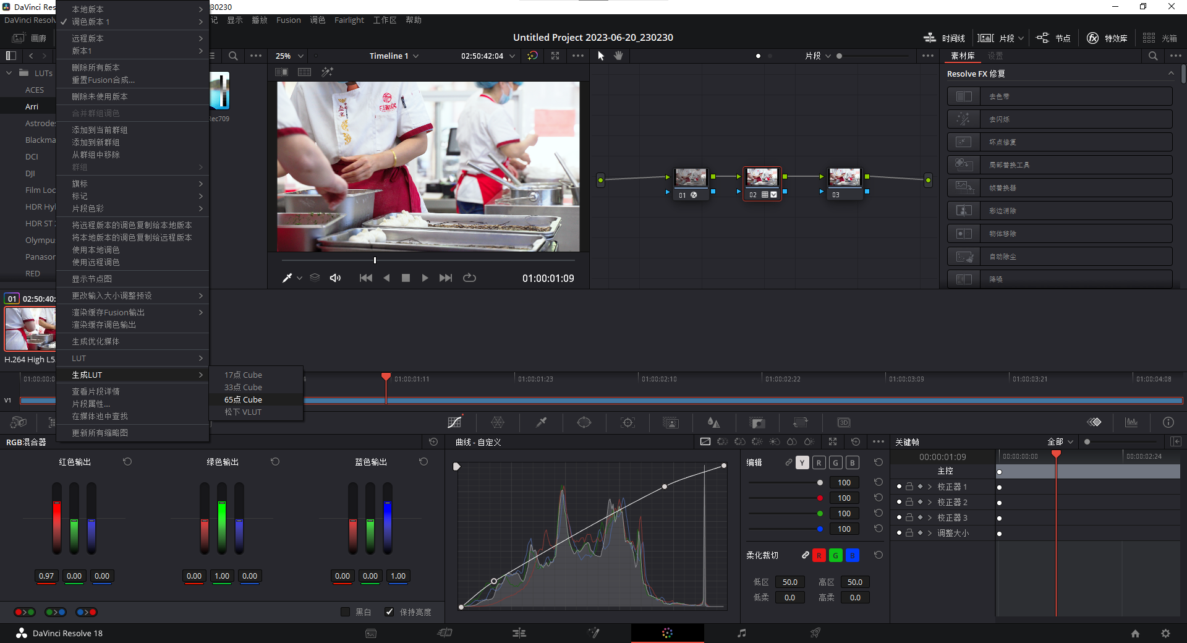
Task: Click the 03 node thumbnail
Action: (844, 178)
